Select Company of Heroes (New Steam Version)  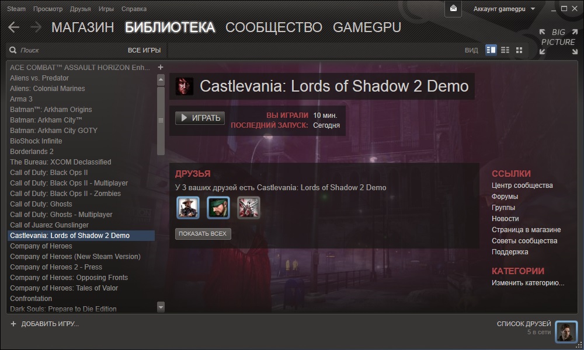(81, 257)
